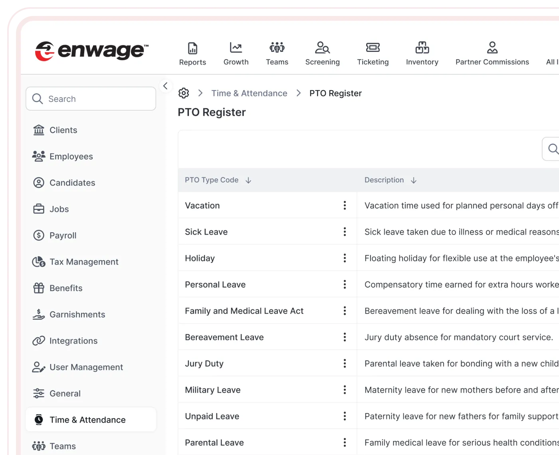Click Time & Attendance in the breadcrumb
559x455 pixels.
tap(249, 93)
